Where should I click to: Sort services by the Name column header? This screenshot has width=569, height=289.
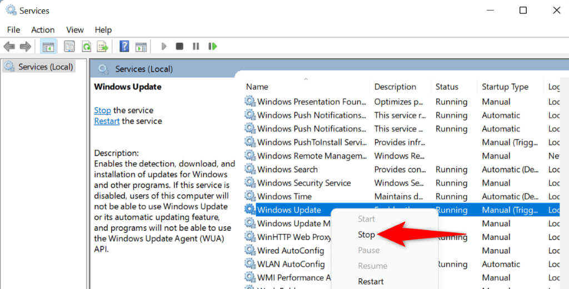tap(257, 87)
